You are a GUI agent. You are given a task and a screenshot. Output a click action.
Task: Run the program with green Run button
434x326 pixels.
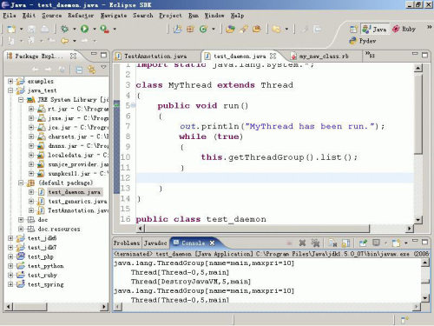(x=84, y=29)
